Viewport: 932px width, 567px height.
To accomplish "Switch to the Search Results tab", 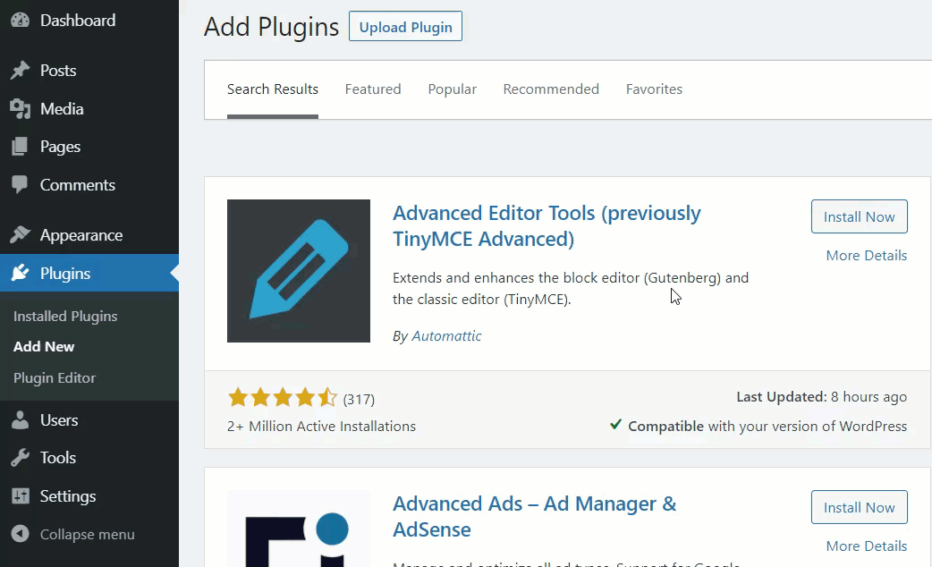I will [273, 89].
